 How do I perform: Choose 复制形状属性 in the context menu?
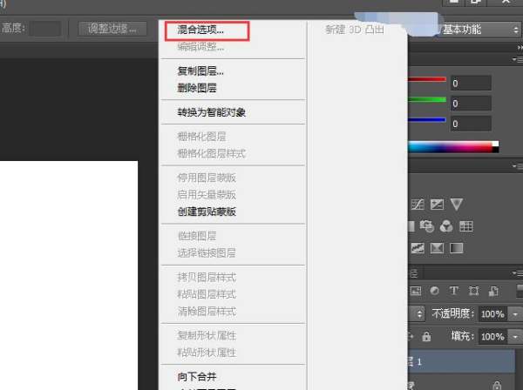pyautogui.click(x=207, y=335)
